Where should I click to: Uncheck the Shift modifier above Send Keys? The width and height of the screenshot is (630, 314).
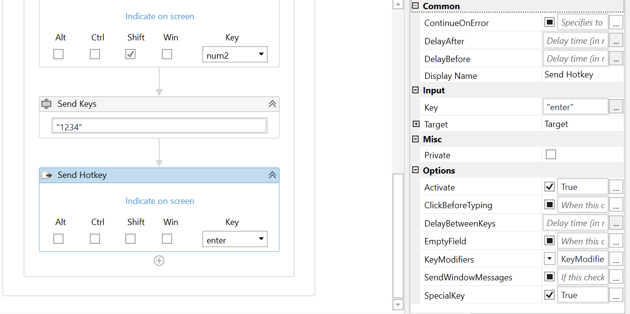[x=130, y=54]
